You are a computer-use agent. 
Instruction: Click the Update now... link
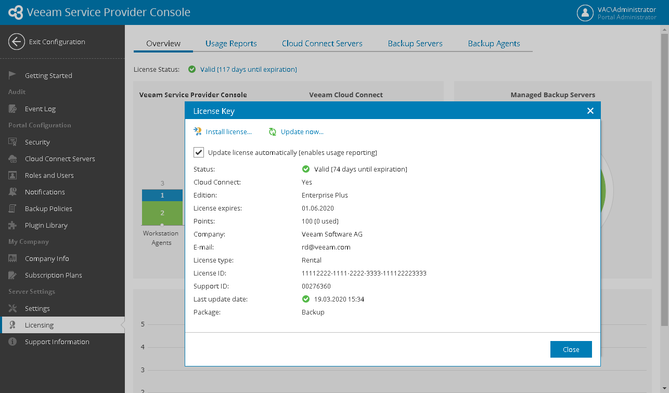(302, 132)
